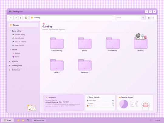Image resolution: width=164 pixels, height=123 pixels.
Task: Select Harvest Moon in sidebar
Action: click(18, 38)
